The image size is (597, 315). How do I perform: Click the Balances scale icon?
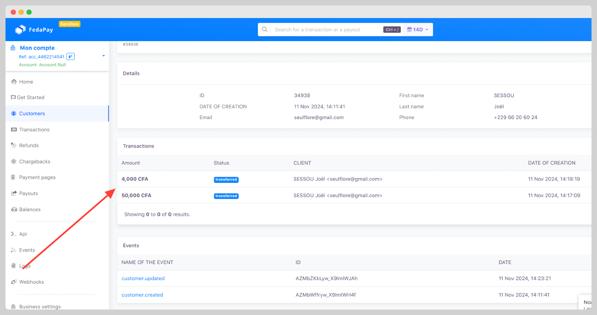14,209
